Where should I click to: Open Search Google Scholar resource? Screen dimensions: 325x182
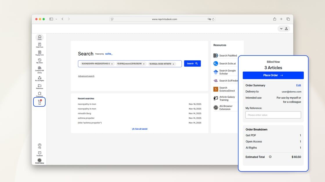[225, 72]
